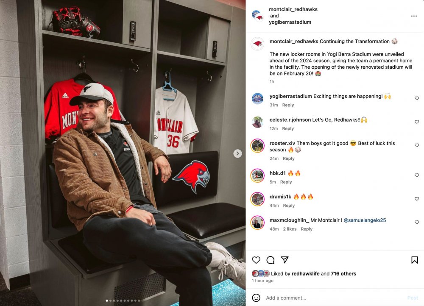Like celeste.r.johnson's comment
This screenshot has width=424, height=306.
tap(417, 122)
